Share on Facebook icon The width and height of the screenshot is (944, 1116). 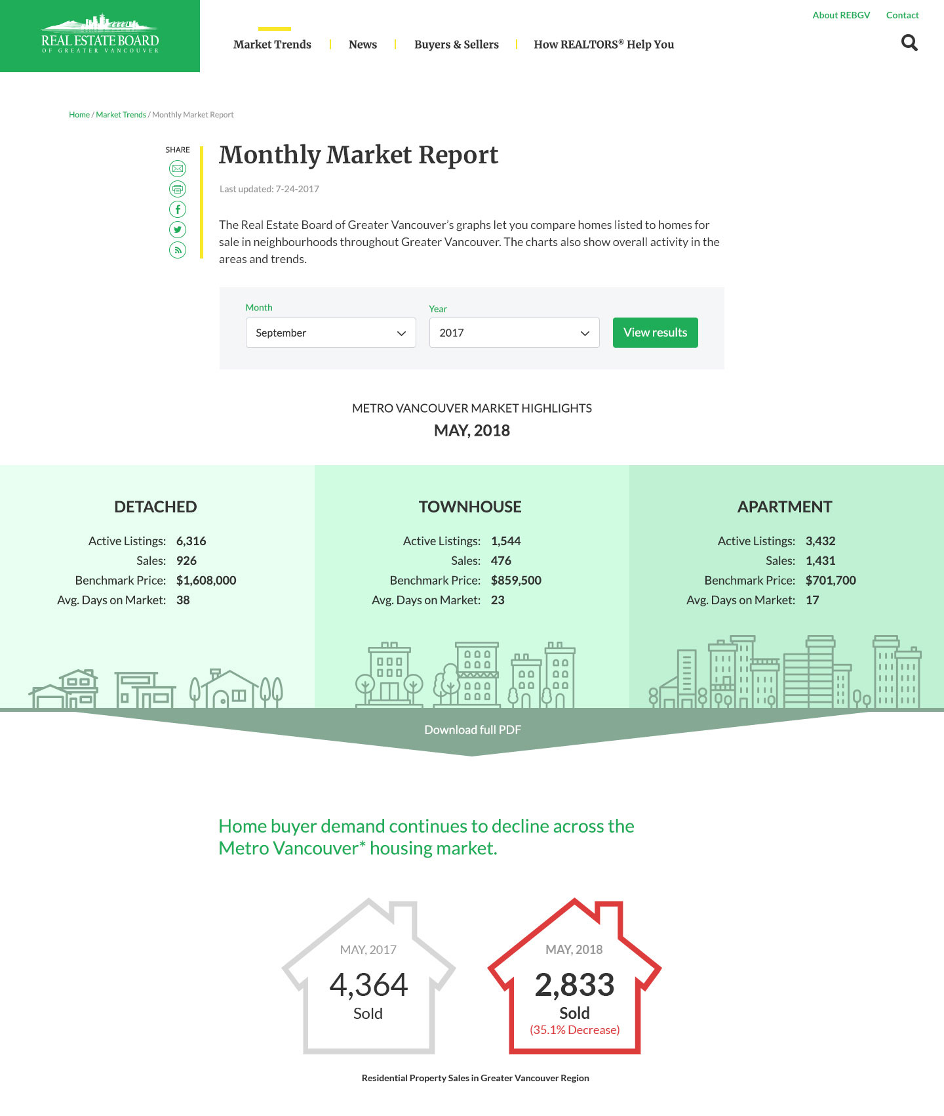[x=178, y=209]
